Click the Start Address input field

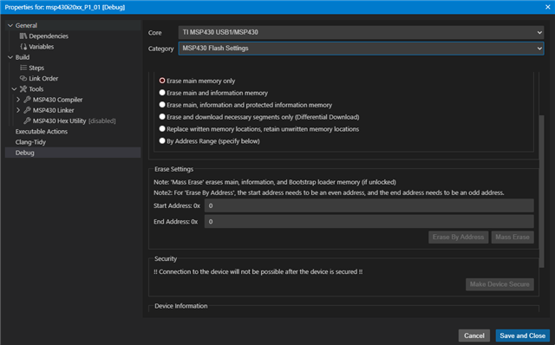369,205
